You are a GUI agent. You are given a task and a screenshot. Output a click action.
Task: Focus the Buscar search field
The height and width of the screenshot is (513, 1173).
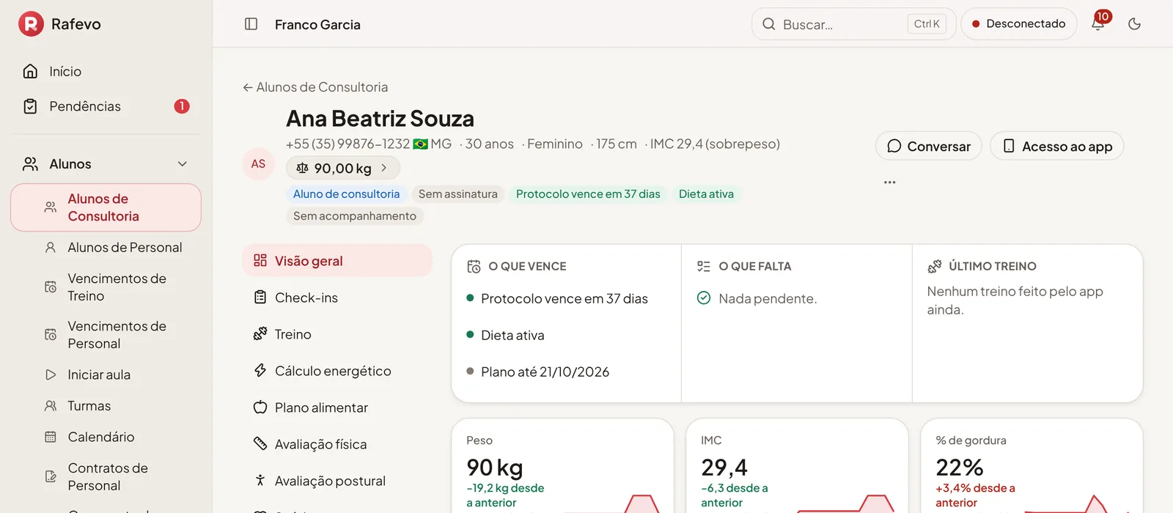coord(853,24)
